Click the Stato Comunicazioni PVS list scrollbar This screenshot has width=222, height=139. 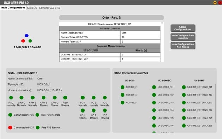coord(215,103)
